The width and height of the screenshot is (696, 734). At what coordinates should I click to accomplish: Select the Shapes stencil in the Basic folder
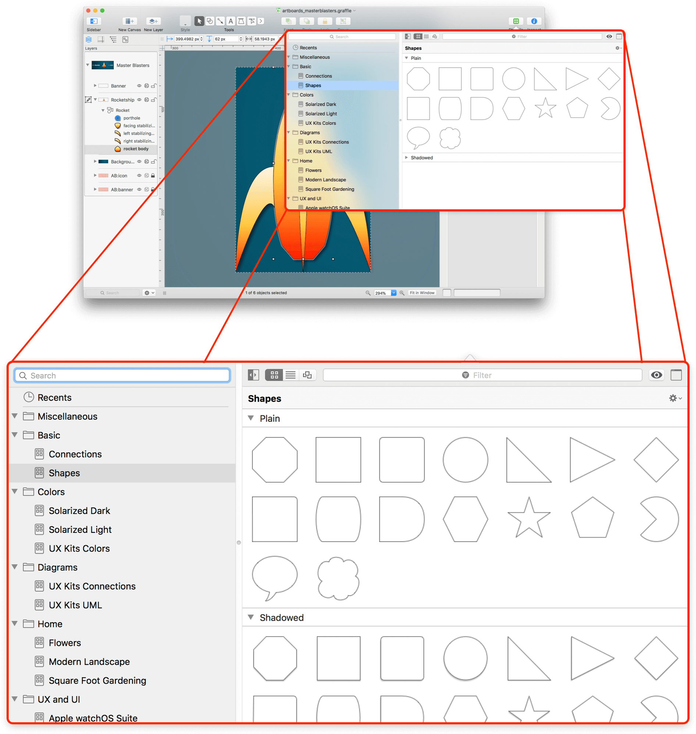64,473
